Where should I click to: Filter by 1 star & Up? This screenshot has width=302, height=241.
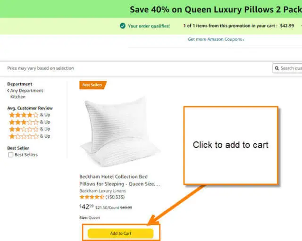coord(30,136)
